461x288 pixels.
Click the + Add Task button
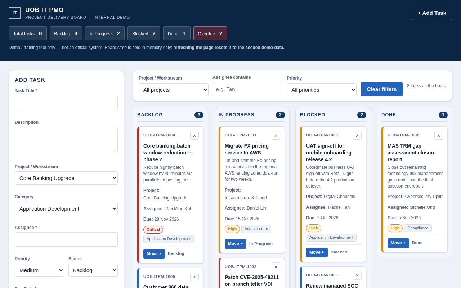coord(432,13)
